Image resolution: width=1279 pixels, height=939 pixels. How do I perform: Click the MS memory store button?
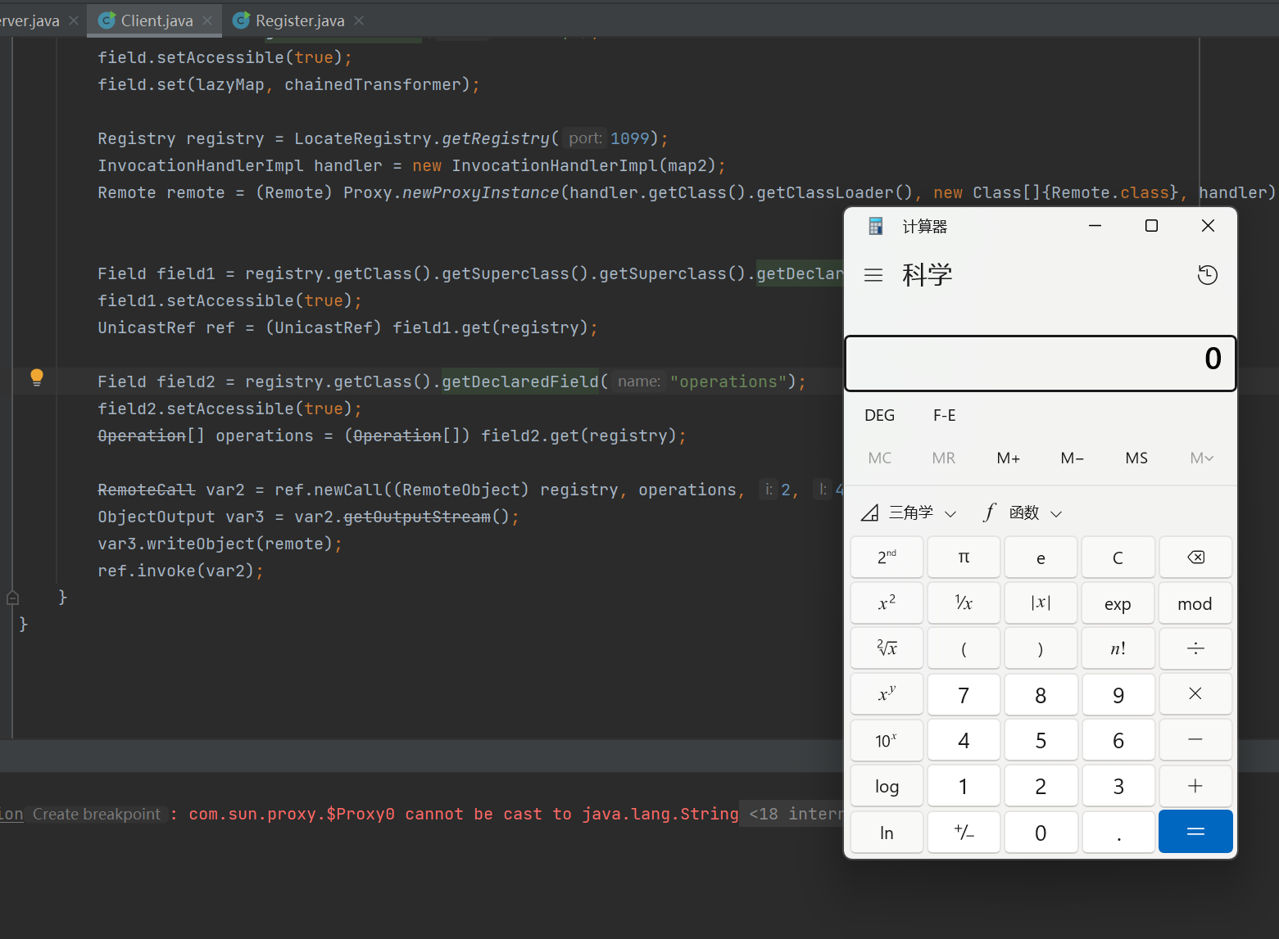(1136, 458)
